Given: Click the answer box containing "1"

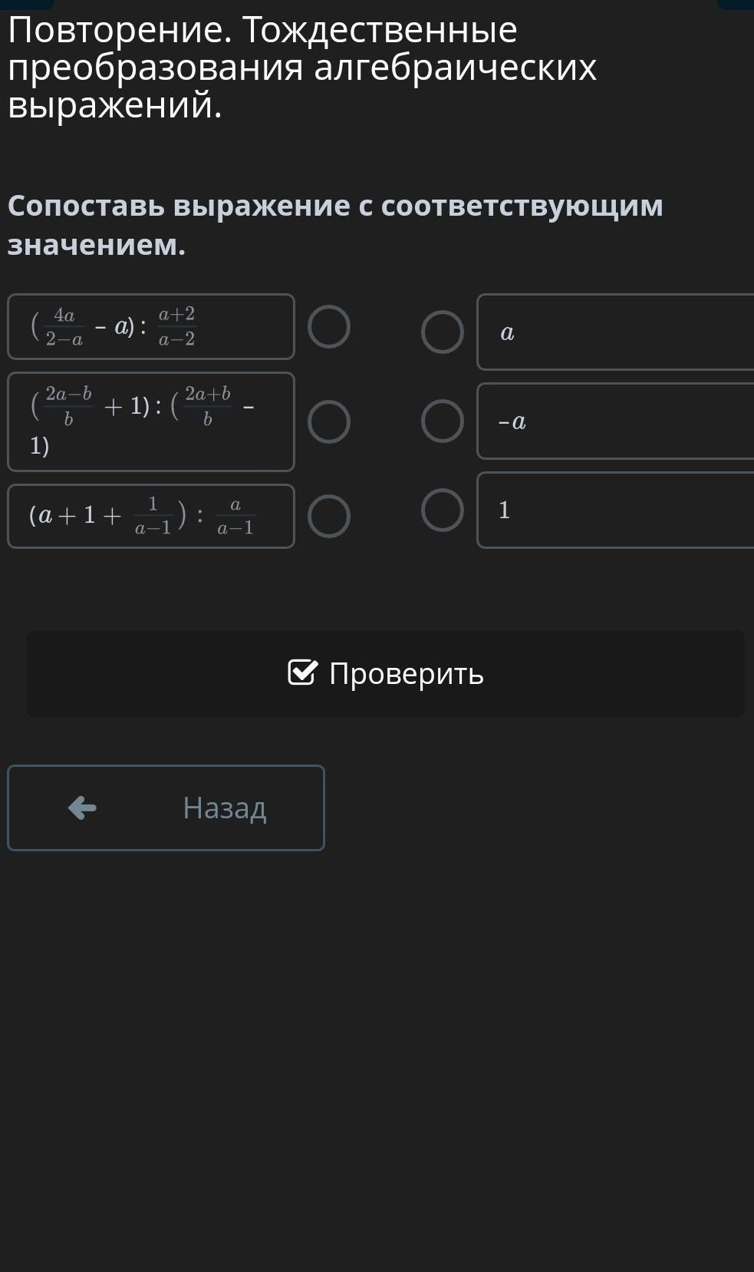Looking at the screenshot, I should pyautogui.click(x=615, y=510).
